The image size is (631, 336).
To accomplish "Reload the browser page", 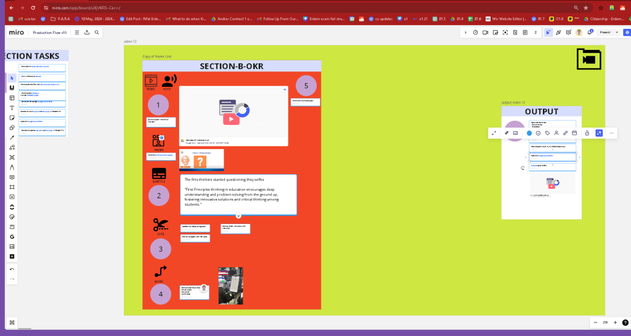I will click(x=33, y=7).
